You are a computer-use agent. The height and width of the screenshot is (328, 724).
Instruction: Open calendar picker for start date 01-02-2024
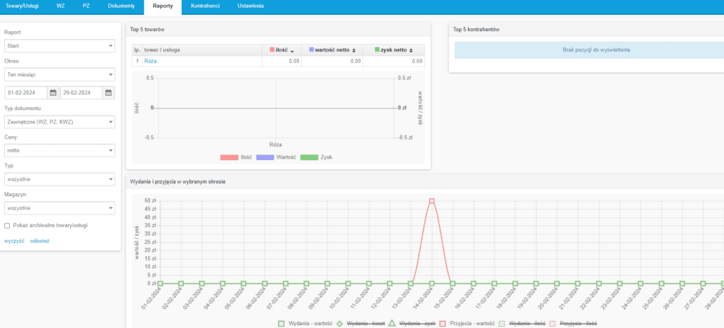click(x=53, y=92)
